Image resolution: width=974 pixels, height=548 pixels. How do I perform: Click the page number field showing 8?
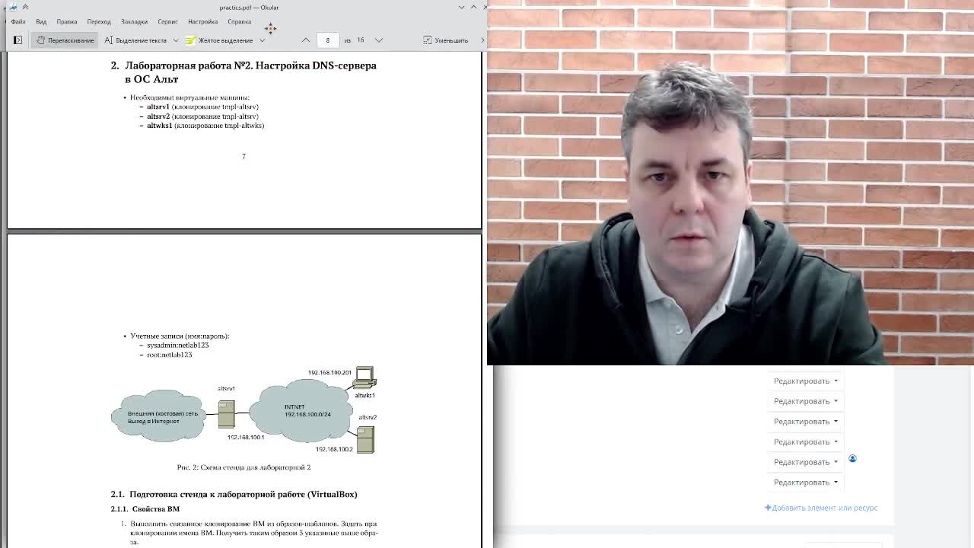tap(328, 40)
